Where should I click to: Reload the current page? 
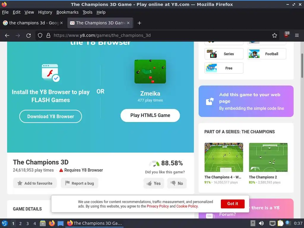click(28, 36)
